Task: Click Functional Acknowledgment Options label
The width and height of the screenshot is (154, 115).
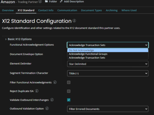Action: click(32, 45)
